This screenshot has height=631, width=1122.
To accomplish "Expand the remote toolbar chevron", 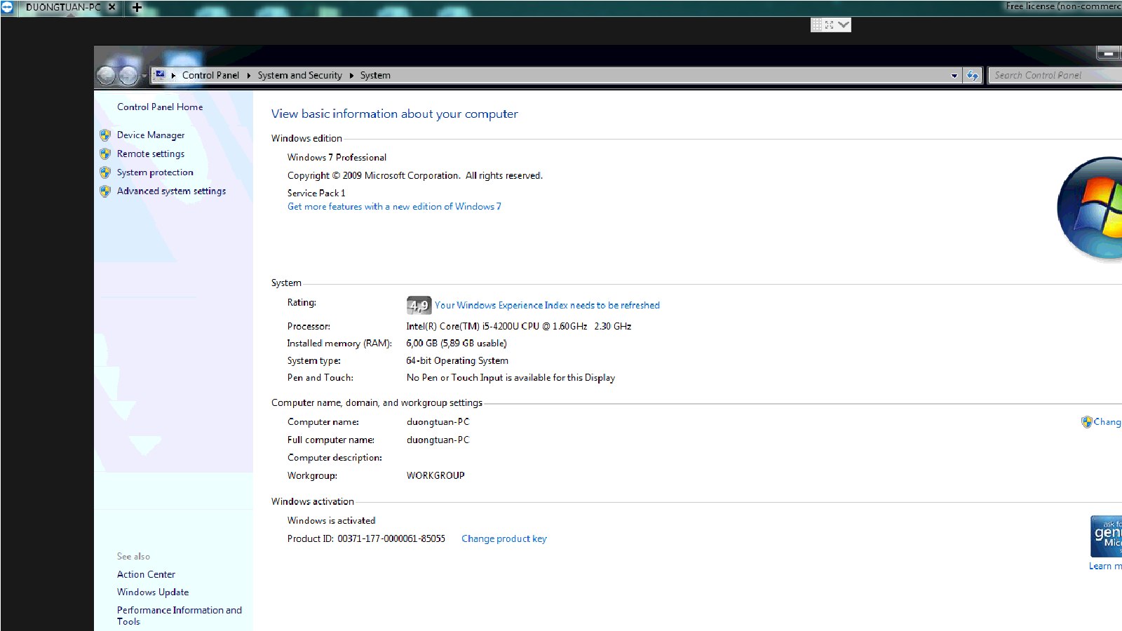I will point(844,25).
